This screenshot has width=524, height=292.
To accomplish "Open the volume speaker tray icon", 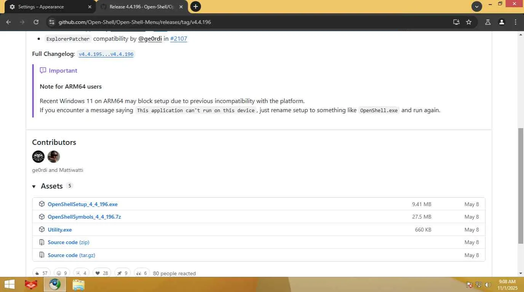I will click(x=488, y=285).
